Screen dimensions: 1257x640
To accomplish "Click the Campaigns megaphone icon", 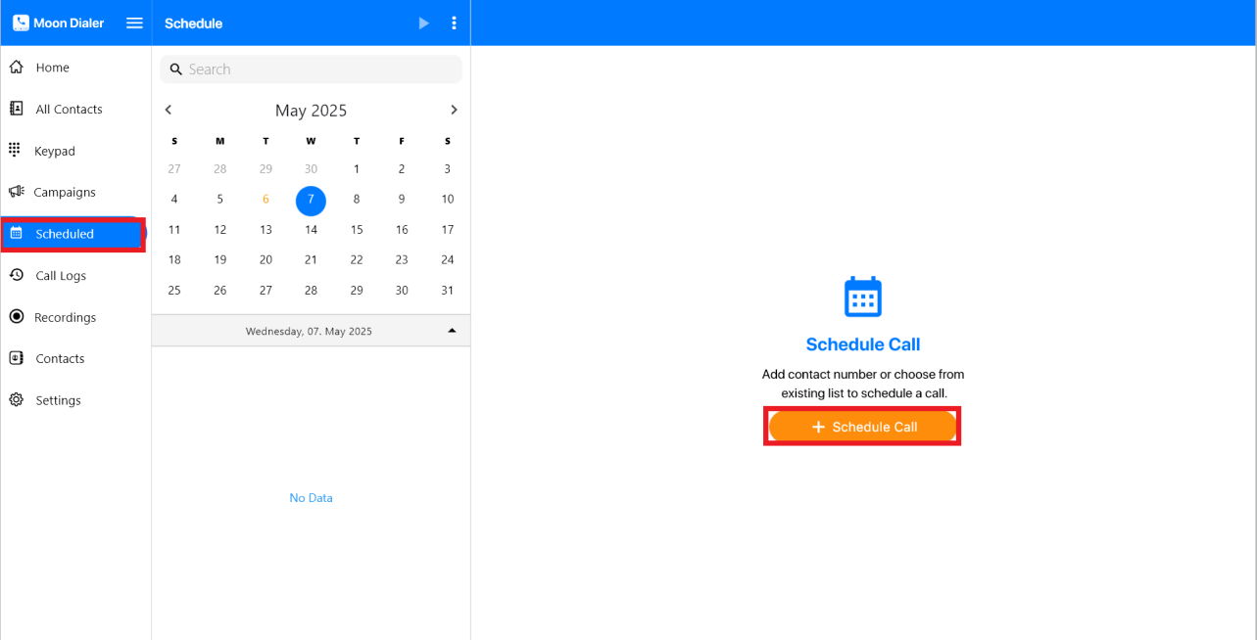I will click(x=17, y=192).
